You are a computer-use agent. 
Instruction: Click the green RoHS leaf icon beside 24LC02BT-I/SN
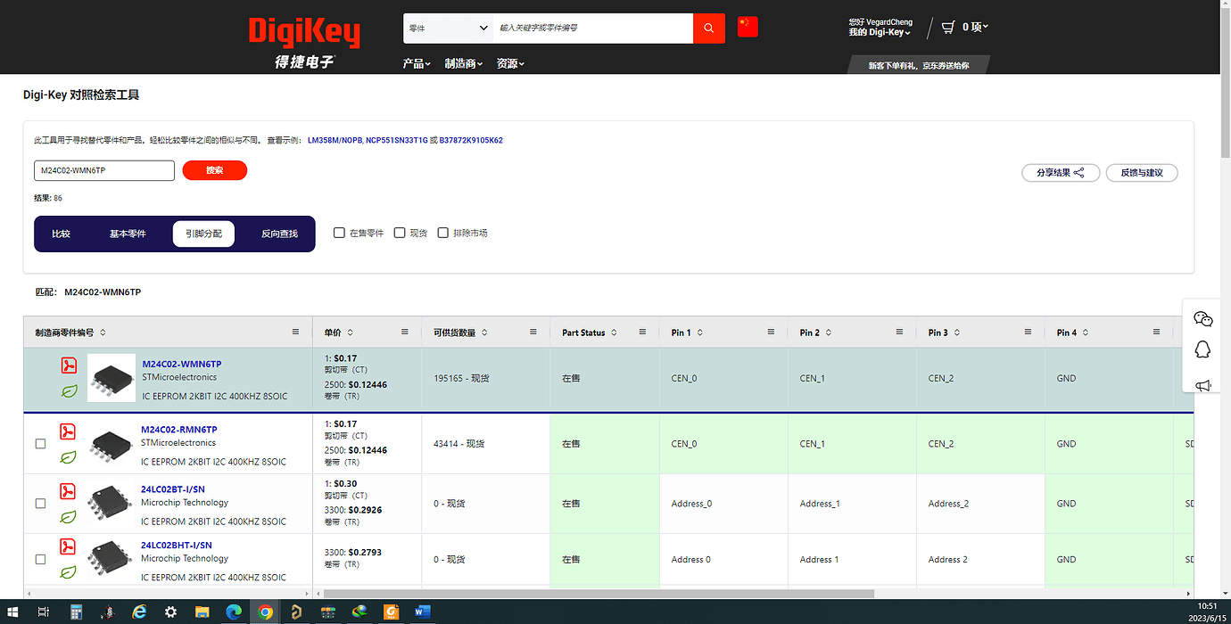68,516
